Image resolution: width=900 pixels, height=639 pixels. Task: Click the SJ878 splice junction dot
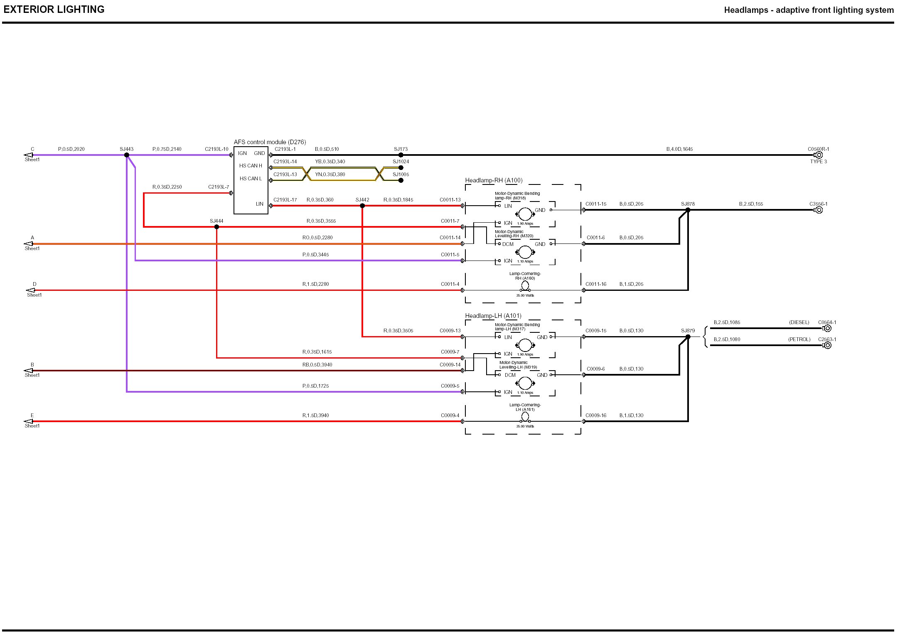(688, 210)
